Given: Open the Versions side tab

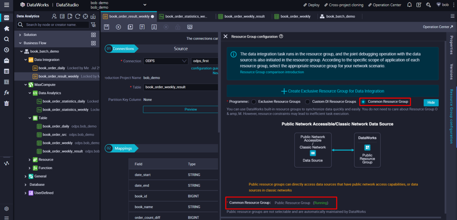Looking at the screenshot, I should pyautogui.click(x=452, y=72).
